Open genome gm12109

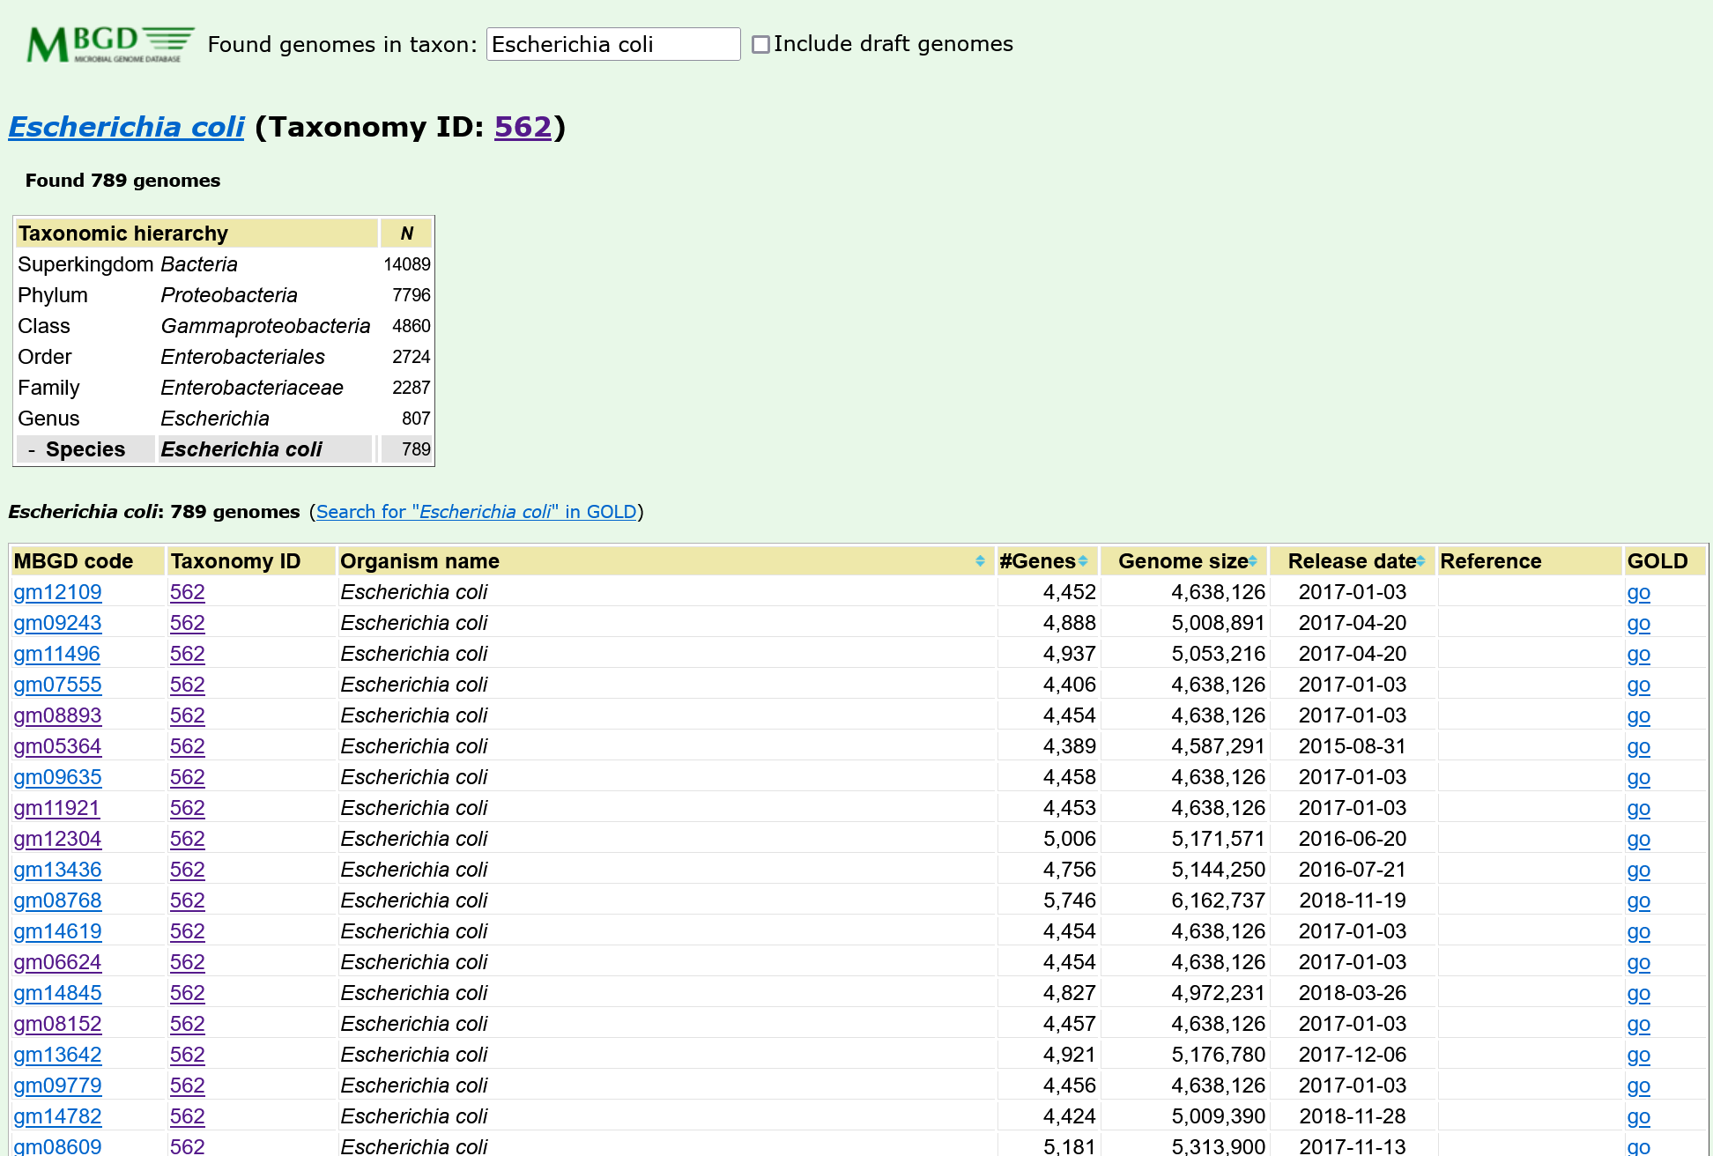click(x=57, y=592)
